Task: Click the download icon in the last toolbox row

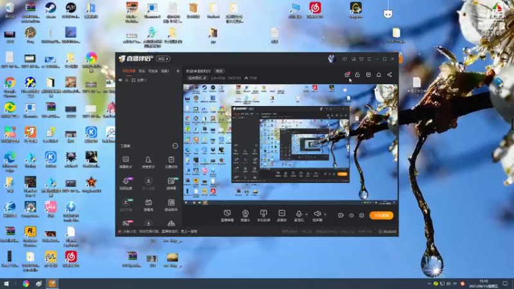Action: [x=148, y=223]
